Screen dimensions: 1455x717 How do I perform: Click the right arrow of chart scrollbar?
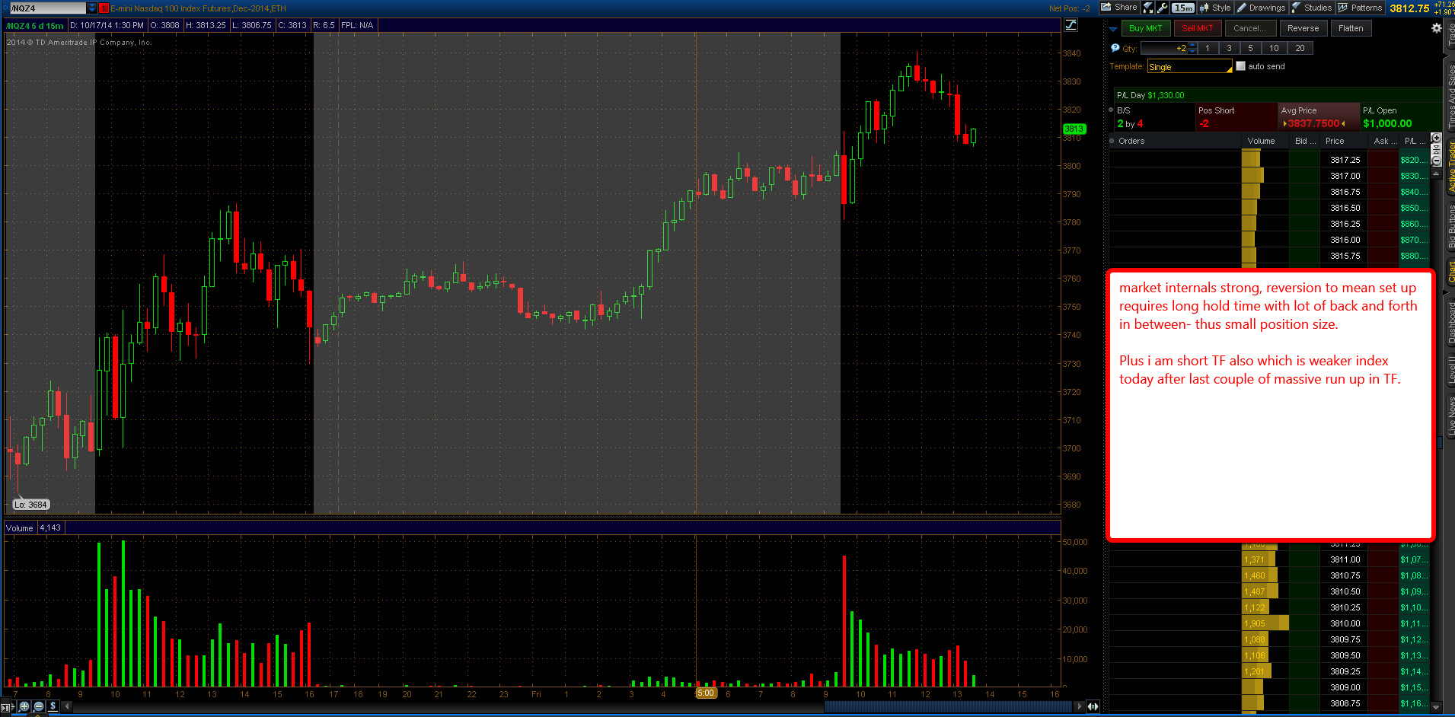coord(1080,706)
